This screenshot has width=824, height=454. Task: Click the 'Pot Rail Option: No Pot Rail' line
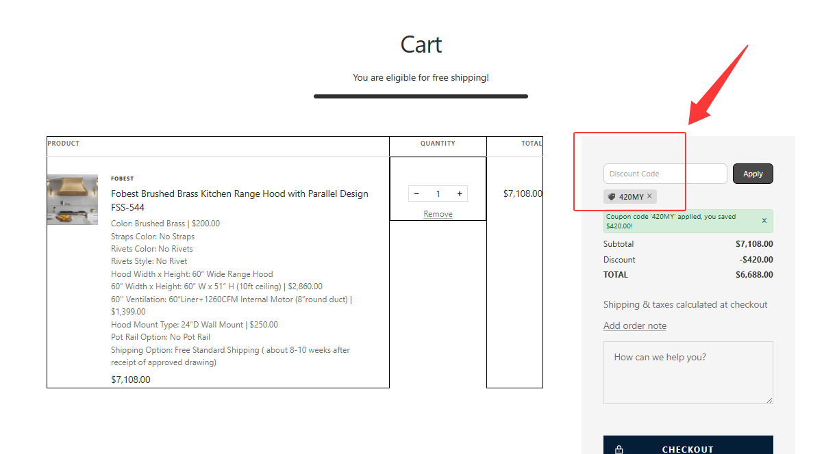[x=160, y=337]
